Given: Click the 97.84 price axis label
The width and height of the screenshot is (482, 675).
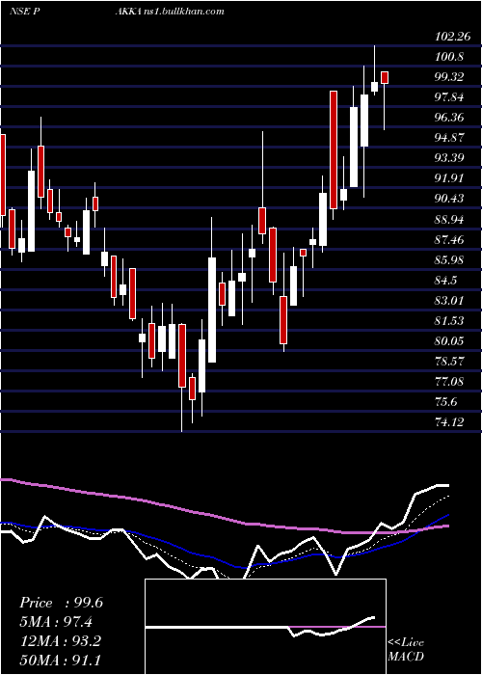Looking at the screenshot, I should 449,96.
